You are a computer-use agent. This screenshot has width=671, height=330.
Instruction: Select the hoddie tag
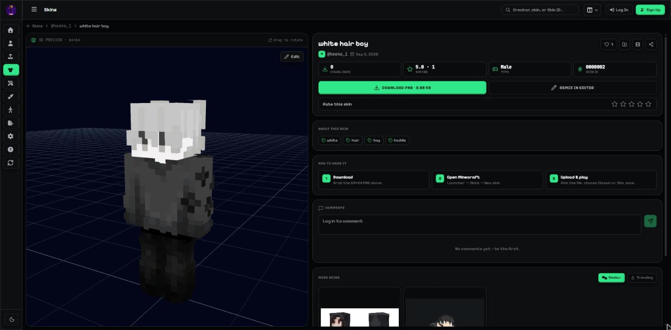[397, 140]
